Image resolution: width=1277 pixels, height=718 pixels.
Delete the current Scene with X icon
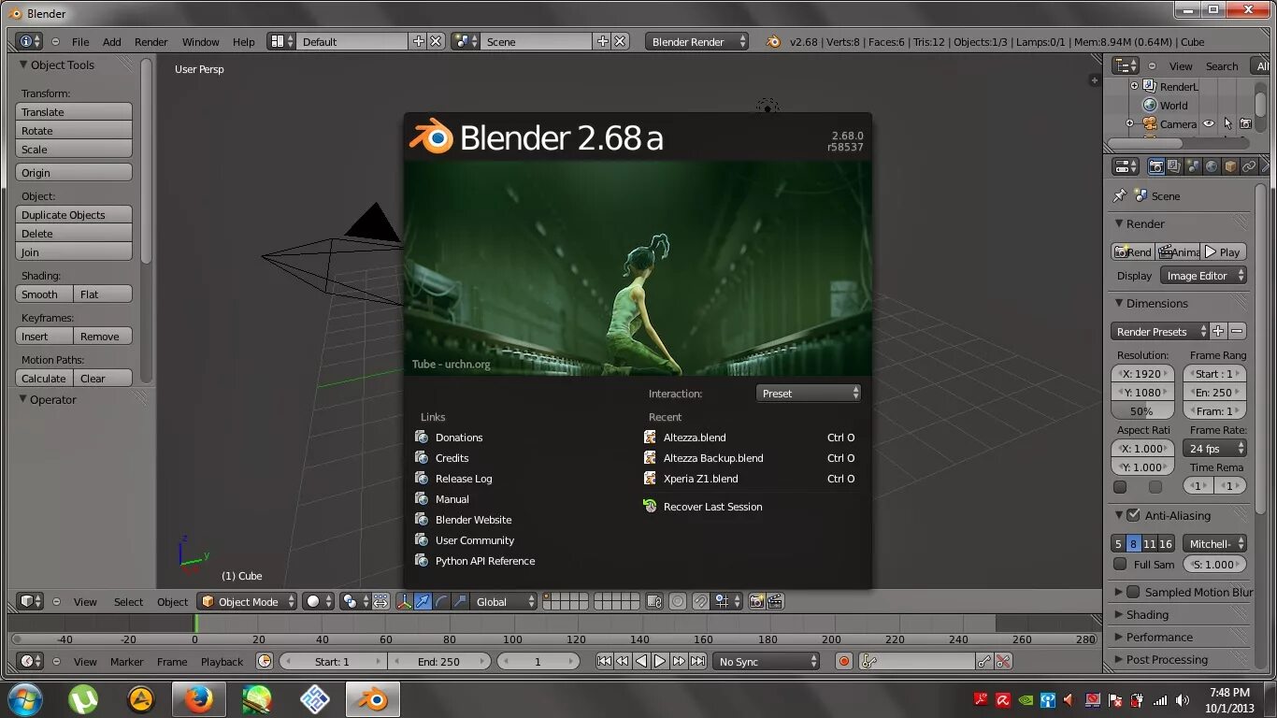620,41
